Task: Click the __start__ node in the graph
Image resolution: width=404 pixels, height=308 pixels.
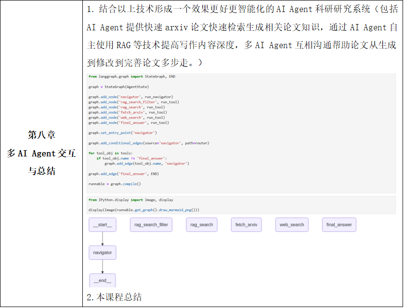Action: 103,225
